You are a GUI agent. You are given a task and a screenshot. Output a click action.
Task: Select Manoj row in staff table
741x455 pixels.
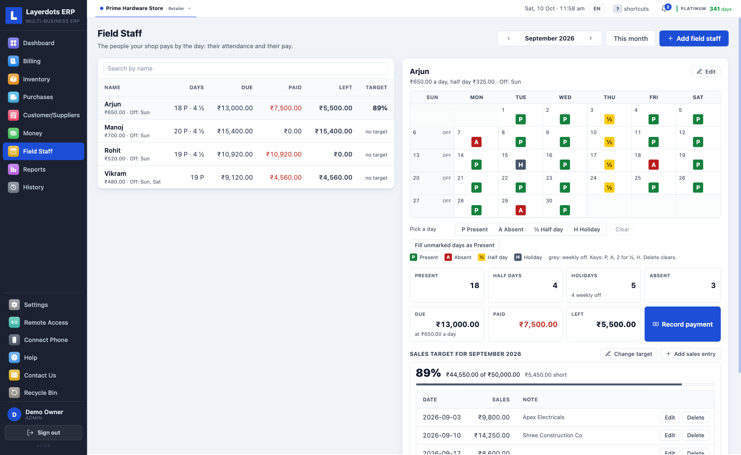(x=246, y=131)
